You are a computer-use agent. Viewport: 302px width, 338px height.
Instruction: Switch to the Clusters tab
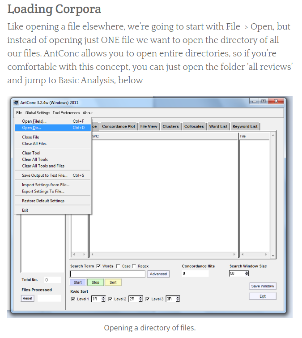pyautogui.click(x=170, y=126)
